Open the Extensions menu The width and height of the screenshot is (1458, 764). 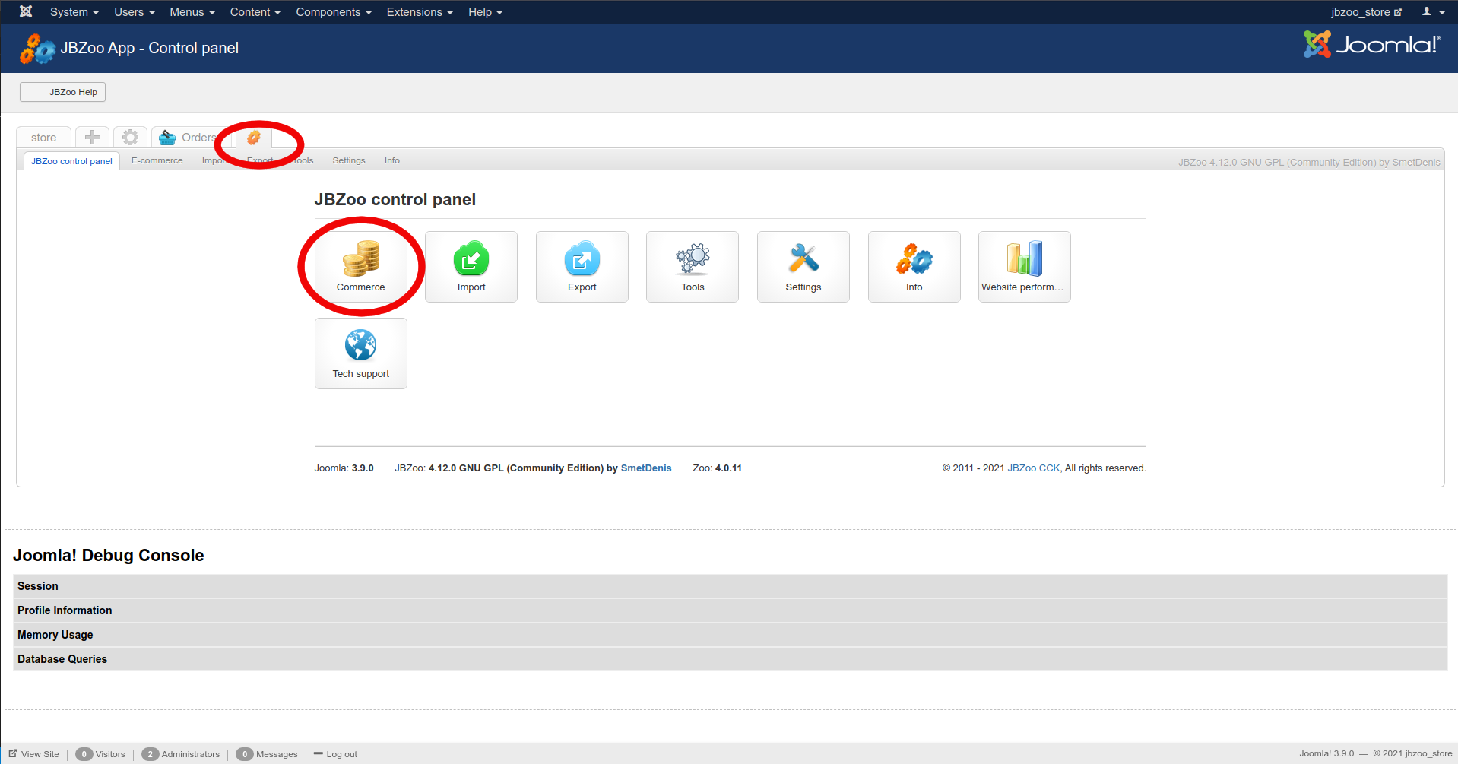tap(420, 12)
